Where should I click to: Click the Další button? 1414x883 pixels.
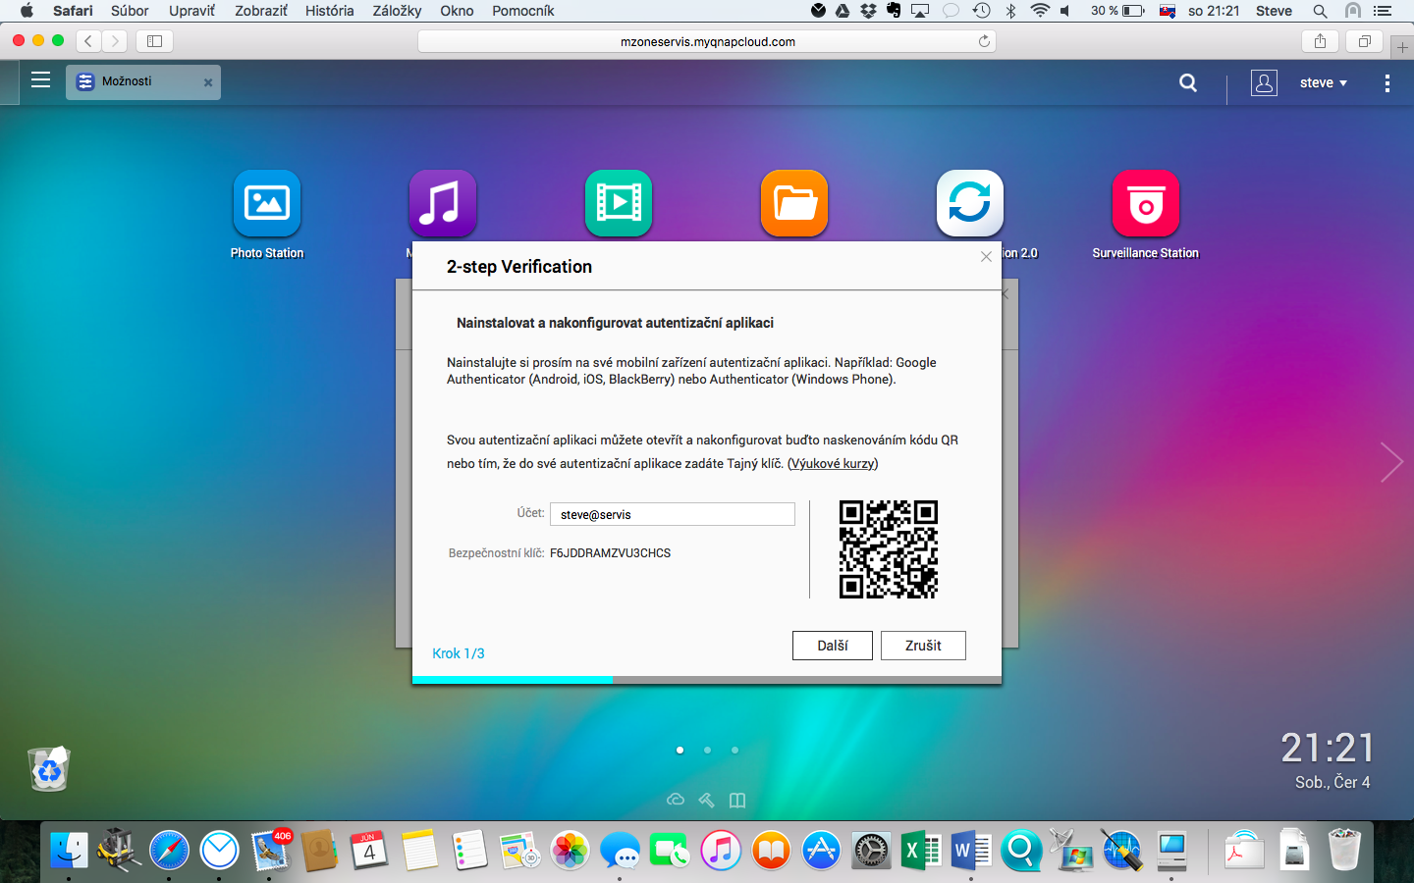point(832,646)
